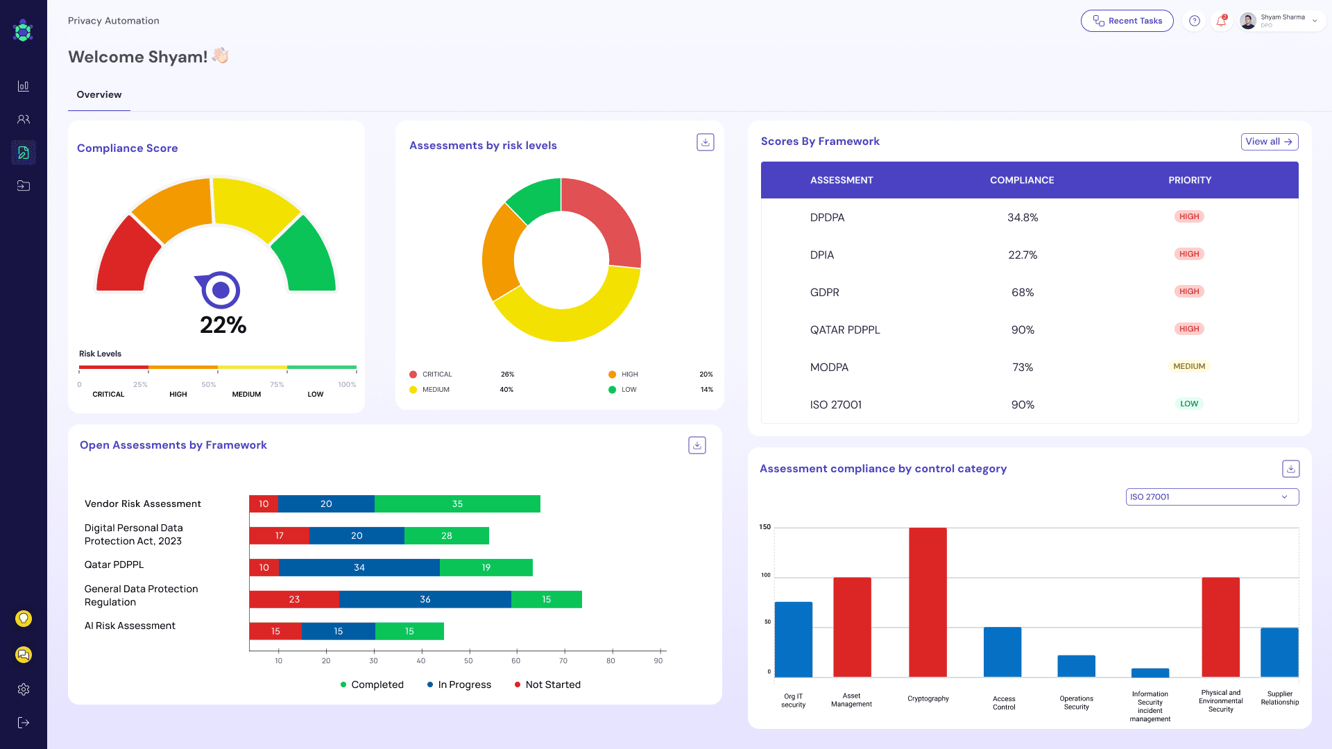Expand the ISO 27001 framework dropdown

point(1211,497)
